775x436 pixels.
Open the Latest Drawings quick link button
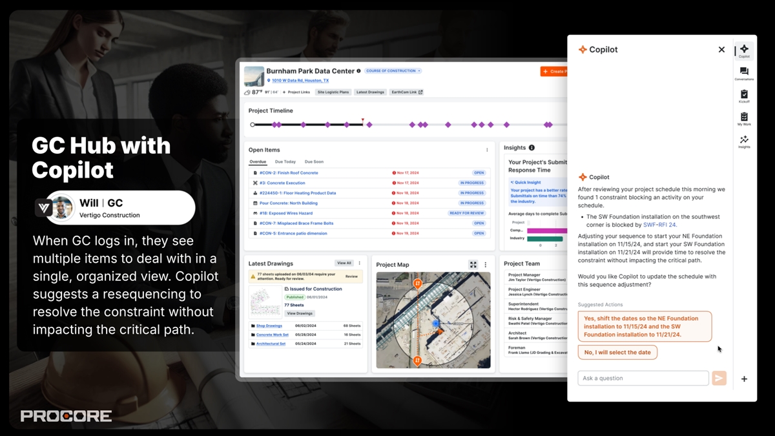[x=371, y=92]
